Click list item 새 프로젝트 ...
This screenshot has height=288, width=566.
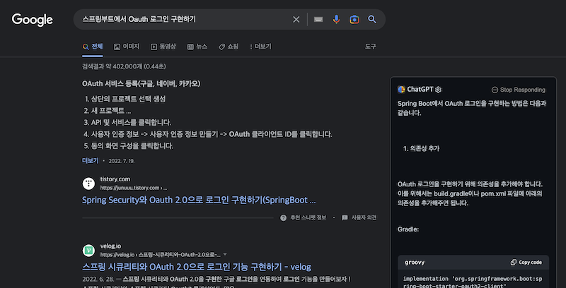(111, 111)
